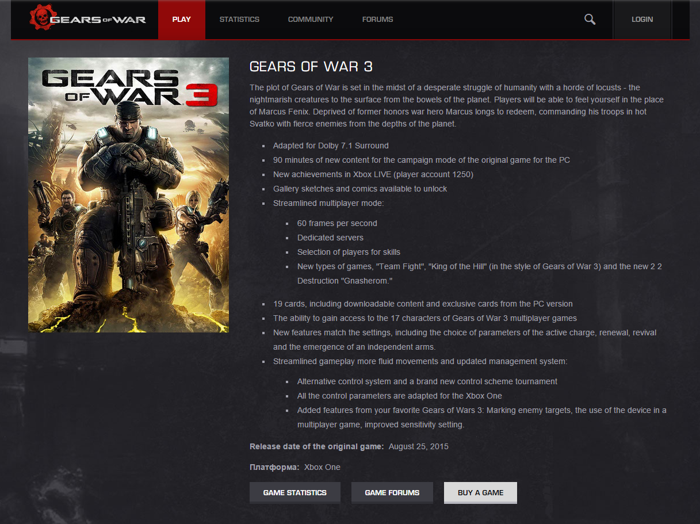Click the GEARS OF WAR 3 heading
The image size is (700, 524).
pos(311,67)
